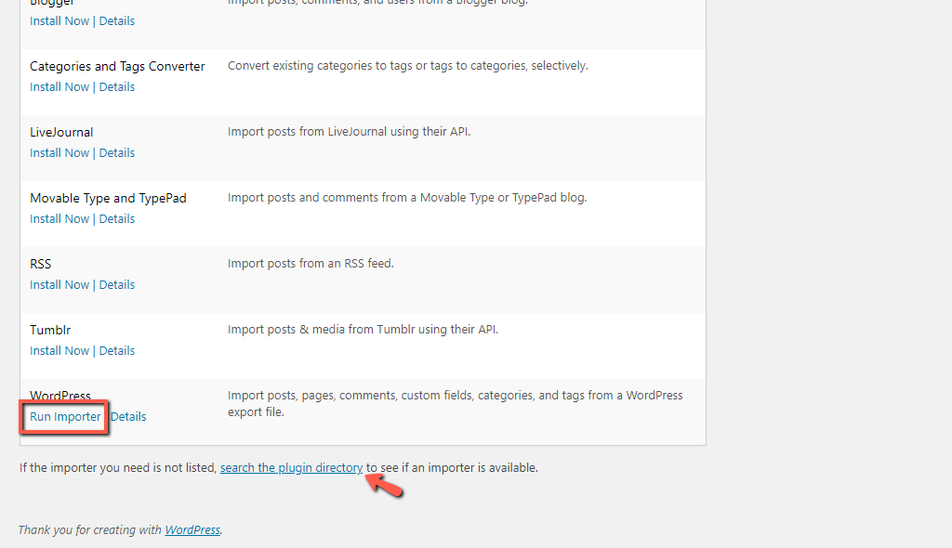Click Install Now under LiveJournal
This screenshot has width=952, height=548.
click(x=59, y=153)
